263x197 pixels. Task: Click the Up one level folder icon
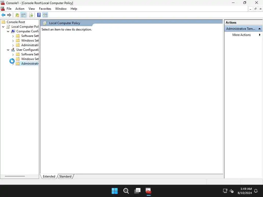tap(17, 15)
